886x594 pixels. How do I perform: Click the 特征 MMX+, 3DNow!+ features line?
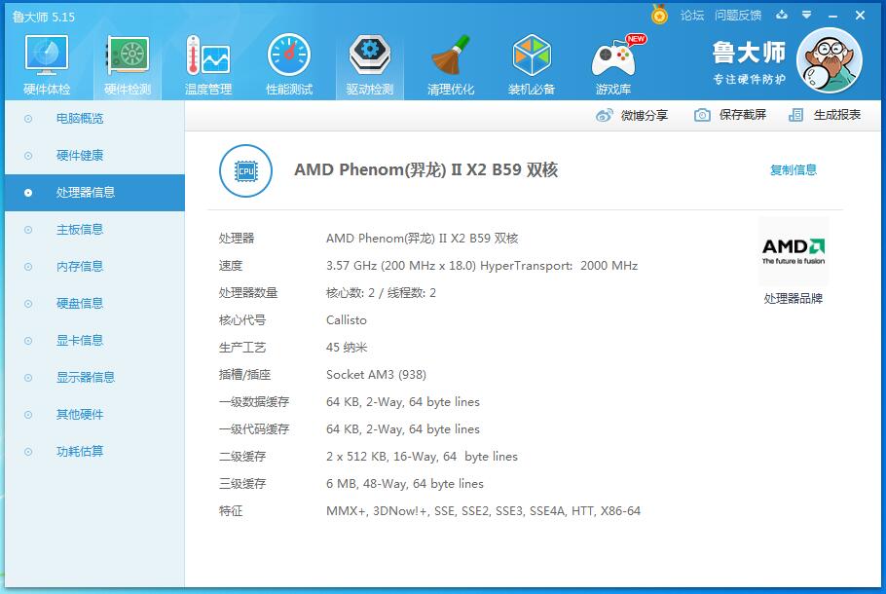483,511
